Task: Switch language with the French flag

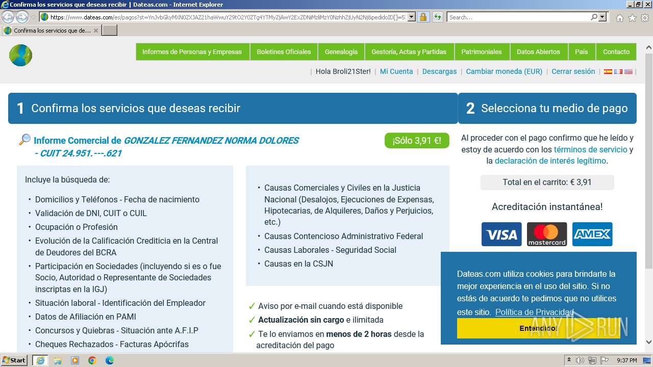Action: [618, 72]
